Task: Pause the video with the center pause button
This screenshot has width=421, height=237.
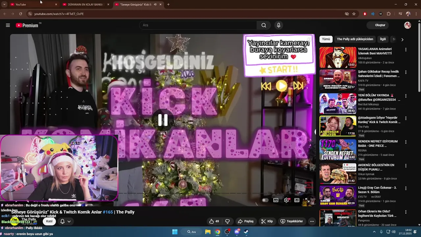Action: click(163, 120)
